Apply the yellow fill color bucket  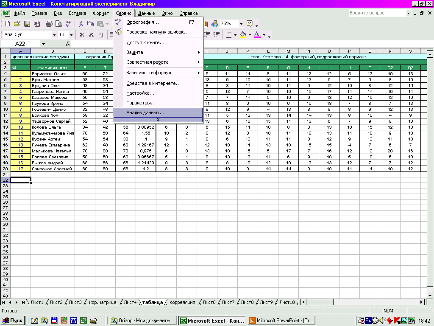click(x=243, y=34)
